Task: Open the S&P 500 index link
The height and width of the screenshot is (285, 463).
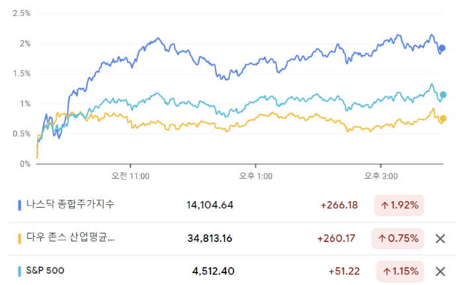Action: pos(46,270)
